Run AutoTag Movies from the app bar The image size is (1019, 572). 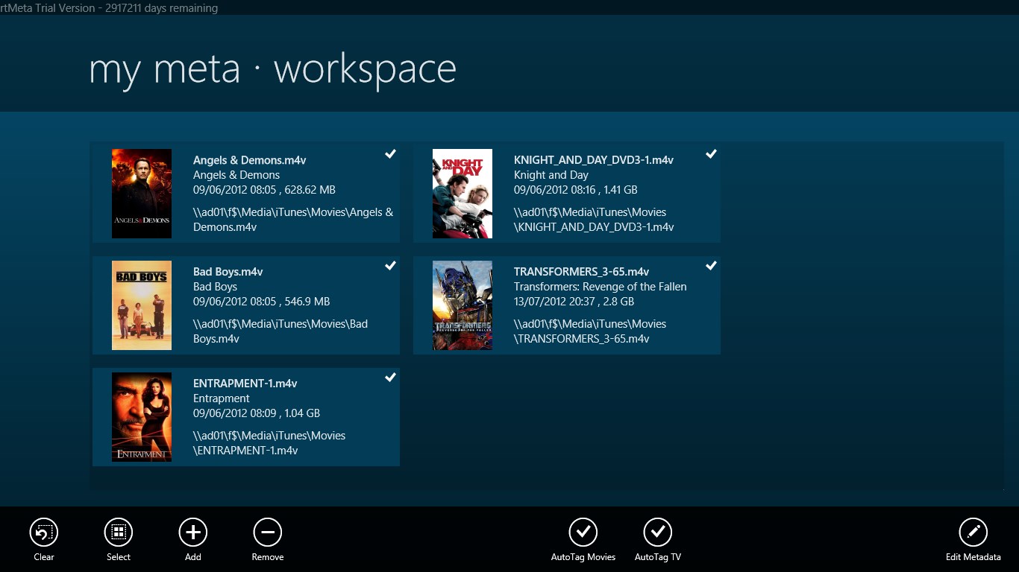click(x=583, y=532)
